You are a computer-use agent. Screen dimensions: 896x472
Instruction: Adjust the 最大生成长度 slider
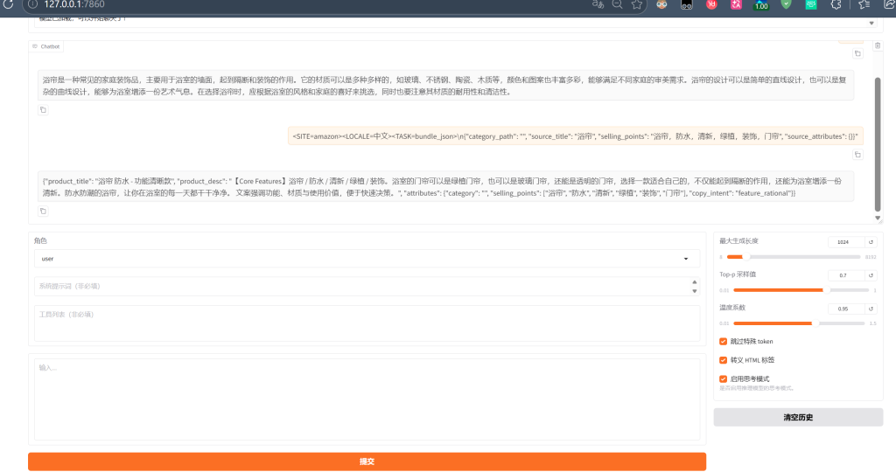click(x=793, y=257)
